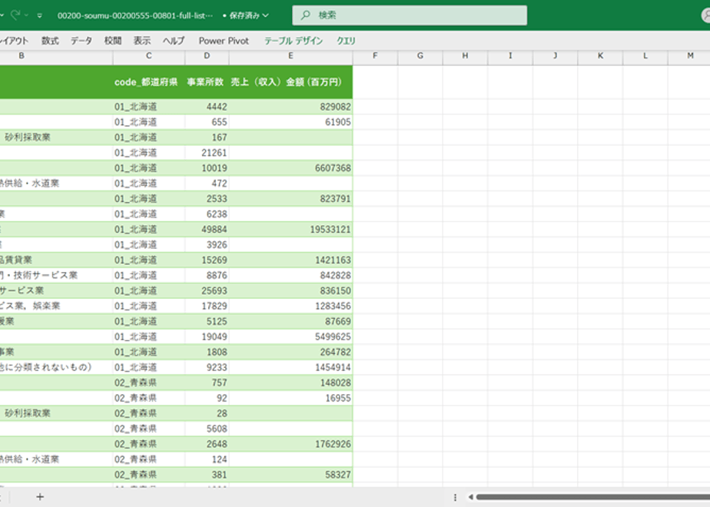Select column J header
The height and width of the screenshot is (507, 710).
tap(555, 55)
